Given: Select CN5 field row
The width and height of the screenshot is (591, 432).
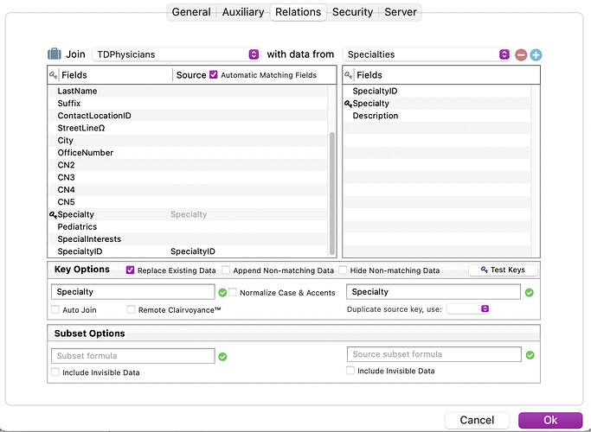Looking at the screenshot, I should pyautogui.click(x=188, y=202).
